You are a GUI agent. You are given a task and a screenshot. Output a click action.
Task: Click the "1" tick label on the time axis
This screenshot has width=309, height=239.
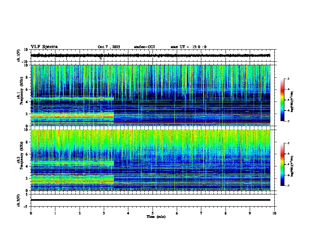tap(55, 213)
